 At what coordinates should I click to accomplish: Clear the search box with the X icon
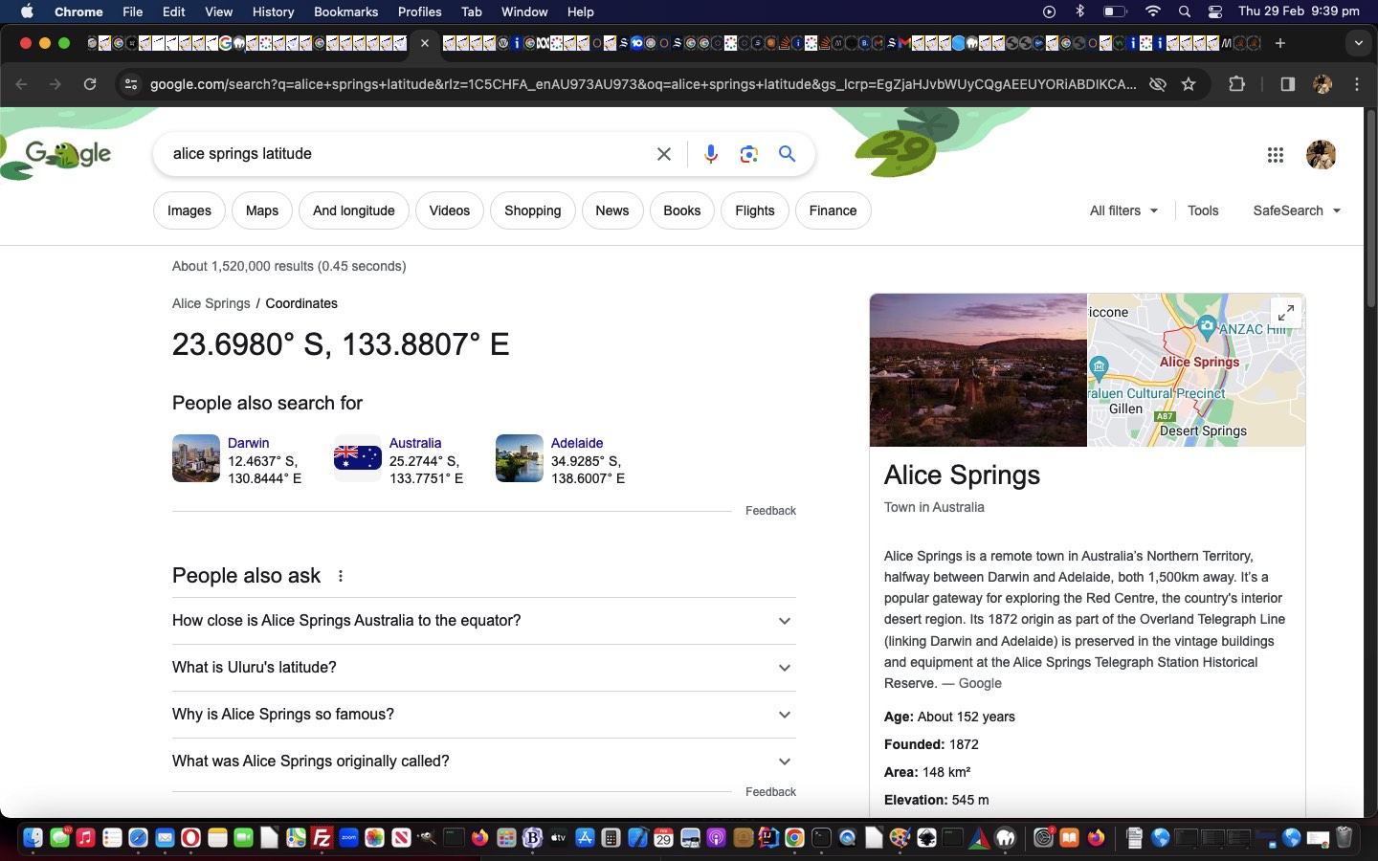pyautogui.click(x=663, y=154)
